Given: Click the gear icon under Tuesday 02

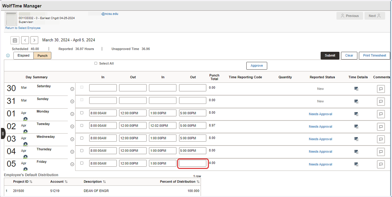Looking at the screenshot, I should (x=25, y=131).
